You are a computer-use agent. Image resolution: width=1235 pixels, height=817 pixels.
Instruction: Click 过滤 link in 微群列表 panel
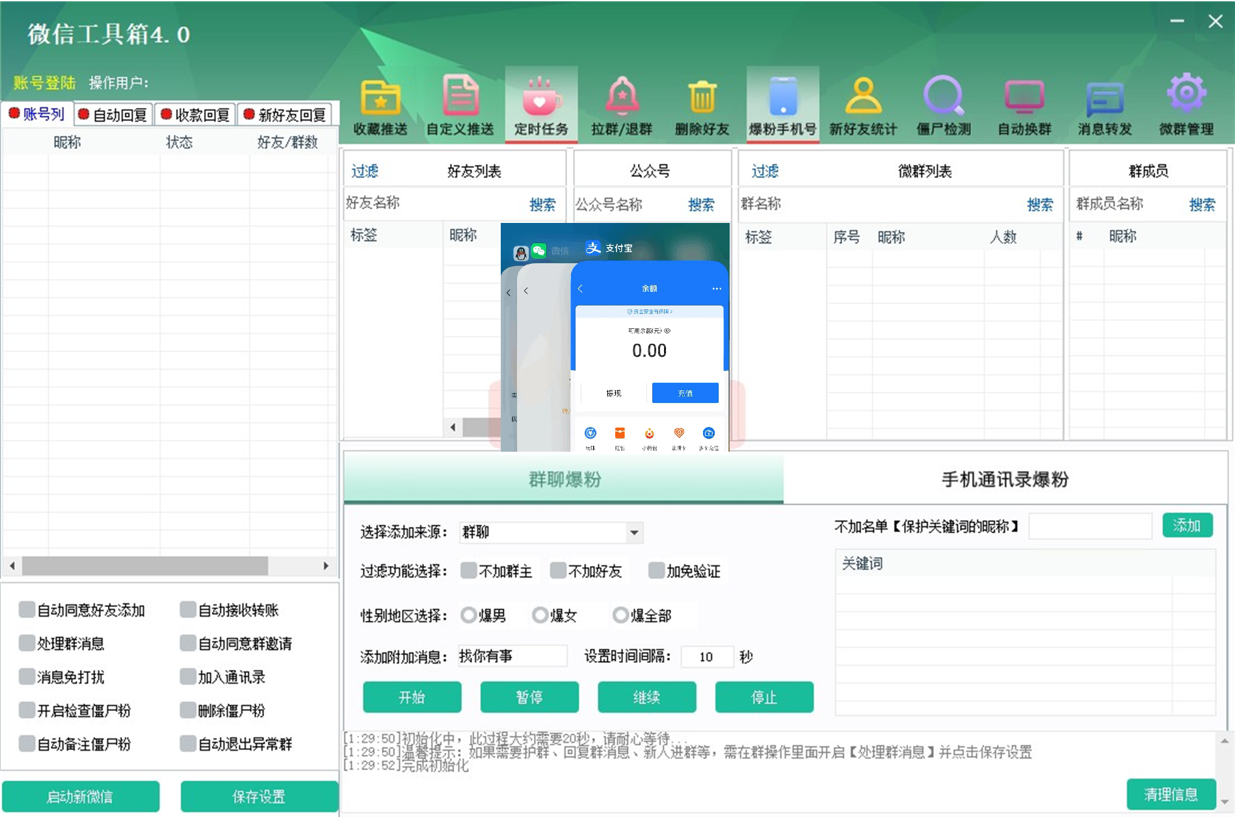click(x=765, y=171)
